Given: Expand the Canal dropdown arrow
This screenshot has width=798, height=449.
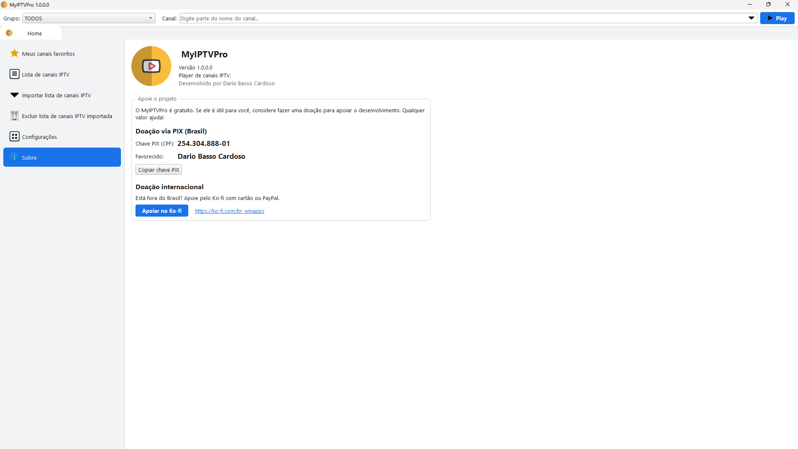Looking at the screenshot, I should pyautogui.click(x=751, y=18).
